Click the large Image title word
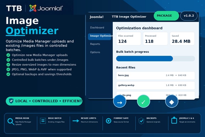 [22, 21]
